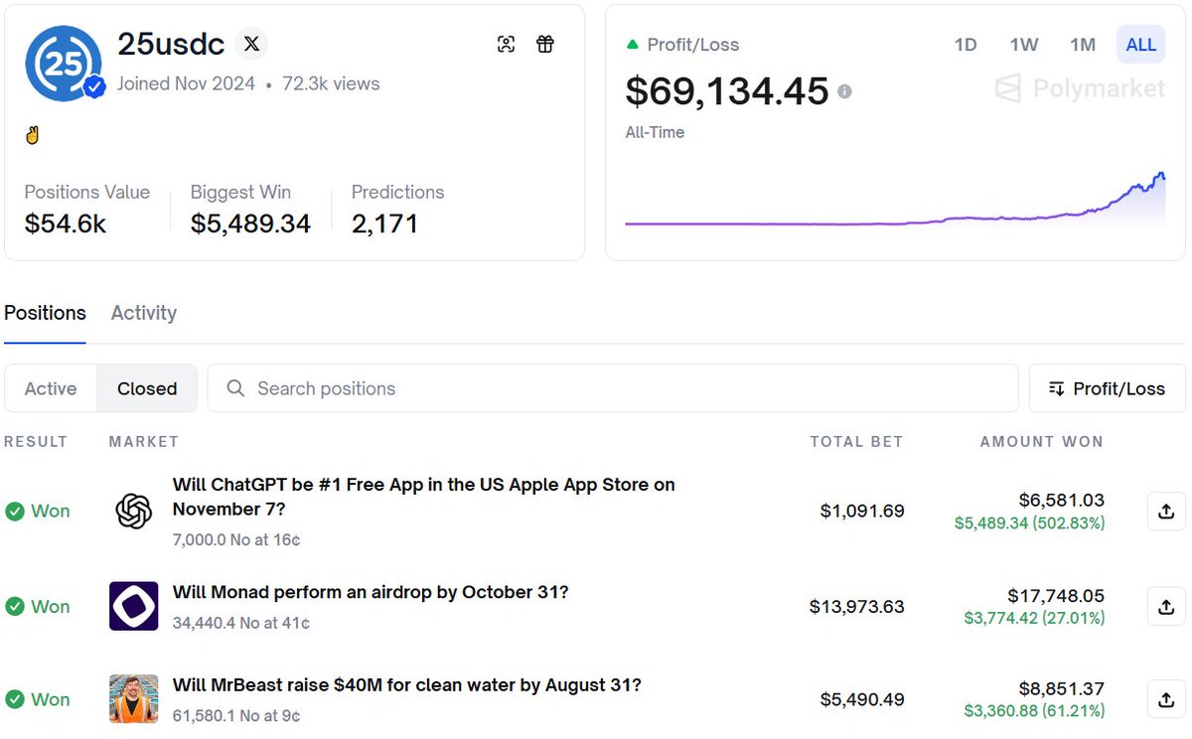
Task: Select the 1M time range
Action: (x=1083, y=45)
